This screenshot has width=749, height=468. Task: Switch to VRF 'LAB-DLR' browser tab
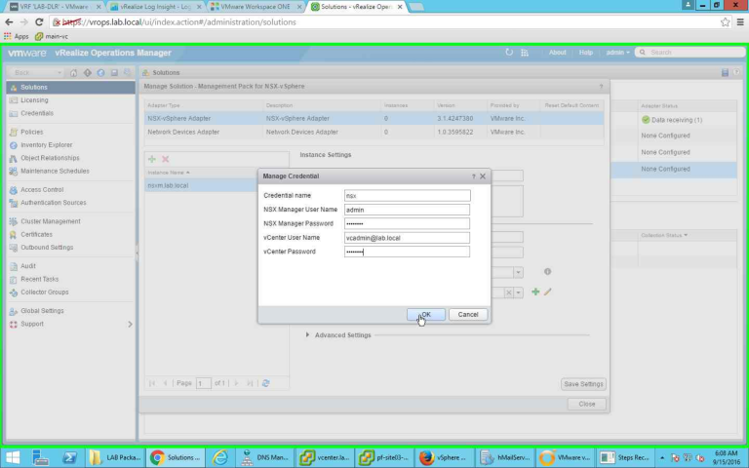(x=56, y=7)
